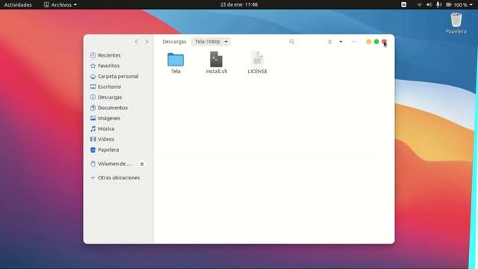This screenshot has width=478, height=269.
Task: Click the Wi-Fi icon in top bar
Action: (420, 4)
